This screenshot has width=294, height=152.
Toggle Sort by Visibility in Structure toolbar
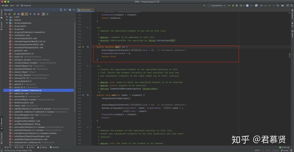pos(5,14)
